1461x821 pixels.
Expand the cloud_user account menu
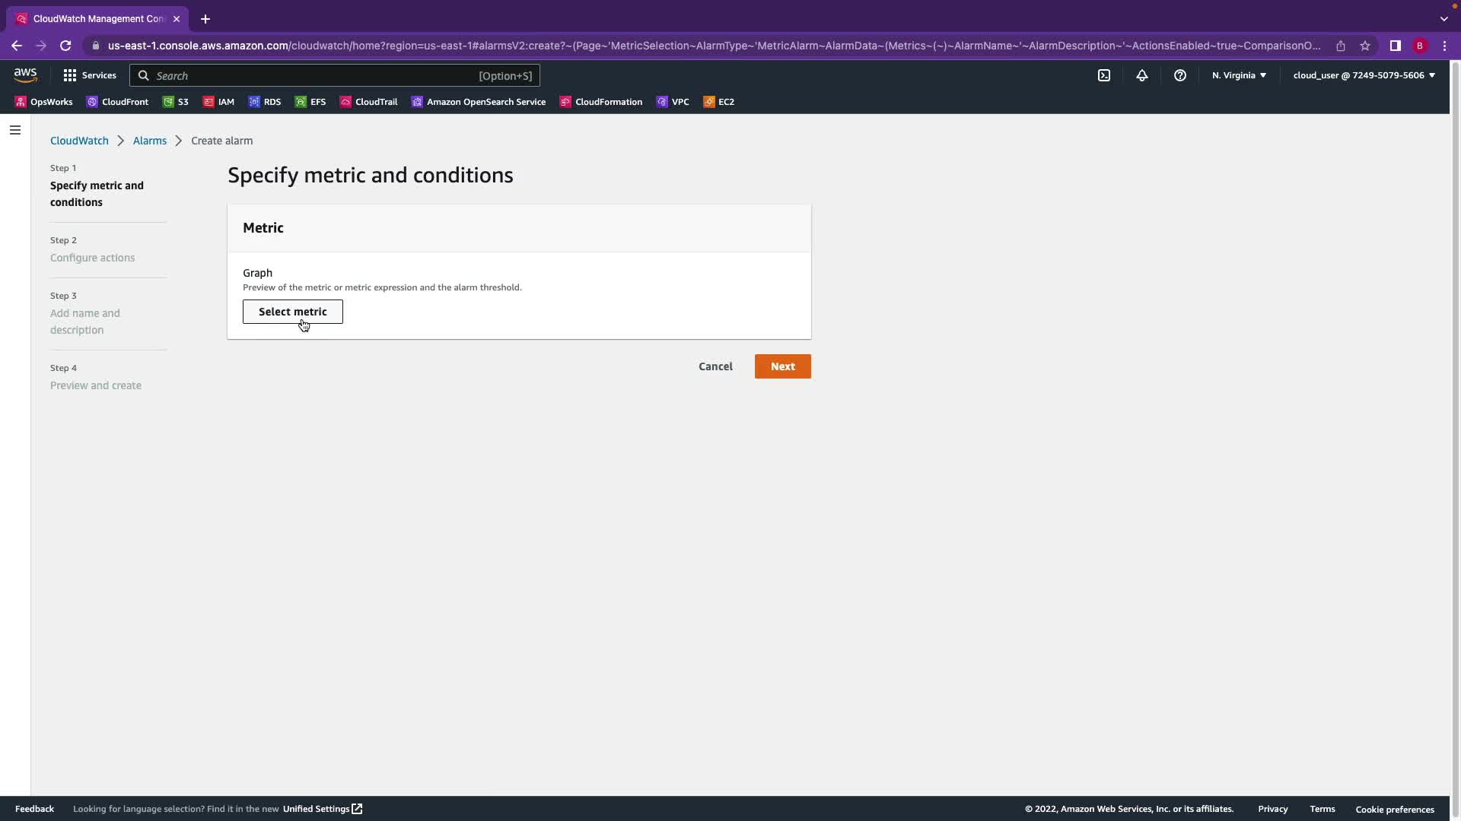1364,75
